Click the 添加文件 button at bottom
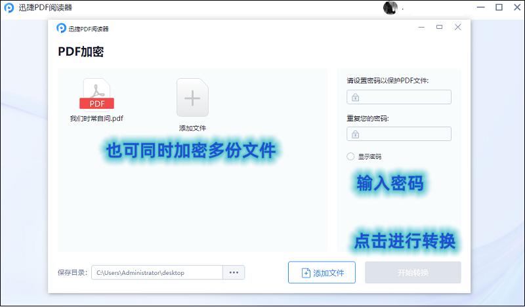 tap(322, 272)
